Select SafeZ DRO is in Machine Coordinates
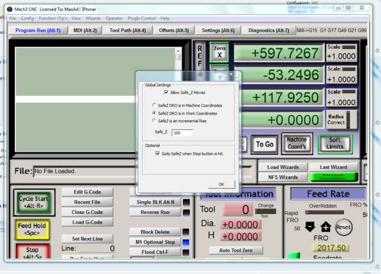 (154, 105)
